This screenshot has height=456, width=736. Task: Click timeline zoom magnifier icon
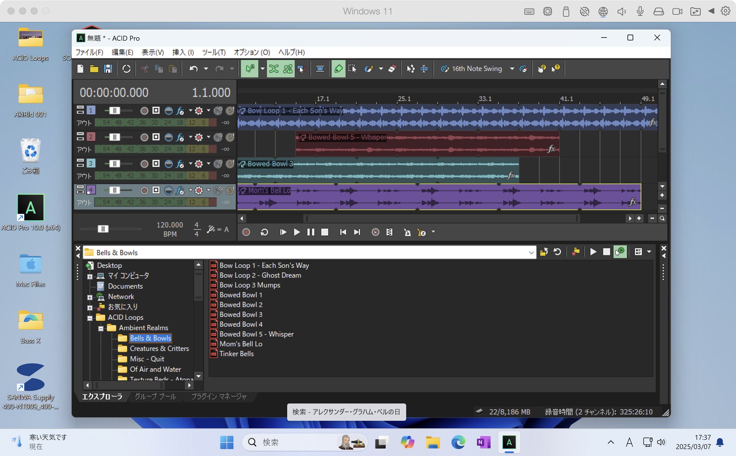[662, 218]
